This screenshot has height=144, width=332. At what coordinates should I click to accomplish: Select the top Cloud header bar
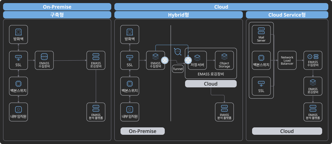pos(221,7)
